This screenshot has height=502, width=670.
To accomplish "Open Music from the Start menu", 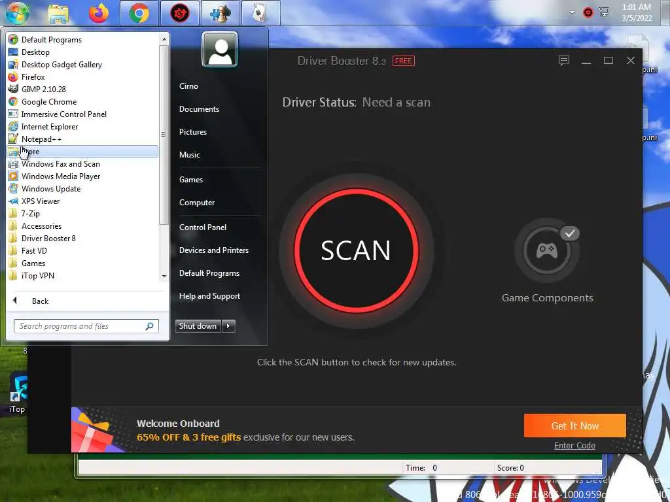I will 189,155.
